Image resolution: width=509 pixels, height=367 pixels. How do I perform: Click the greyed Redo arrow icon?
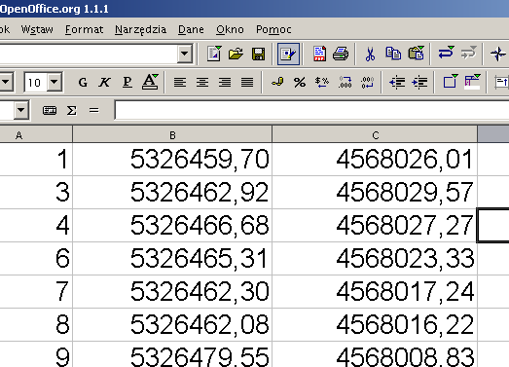(x=468, y=53)
